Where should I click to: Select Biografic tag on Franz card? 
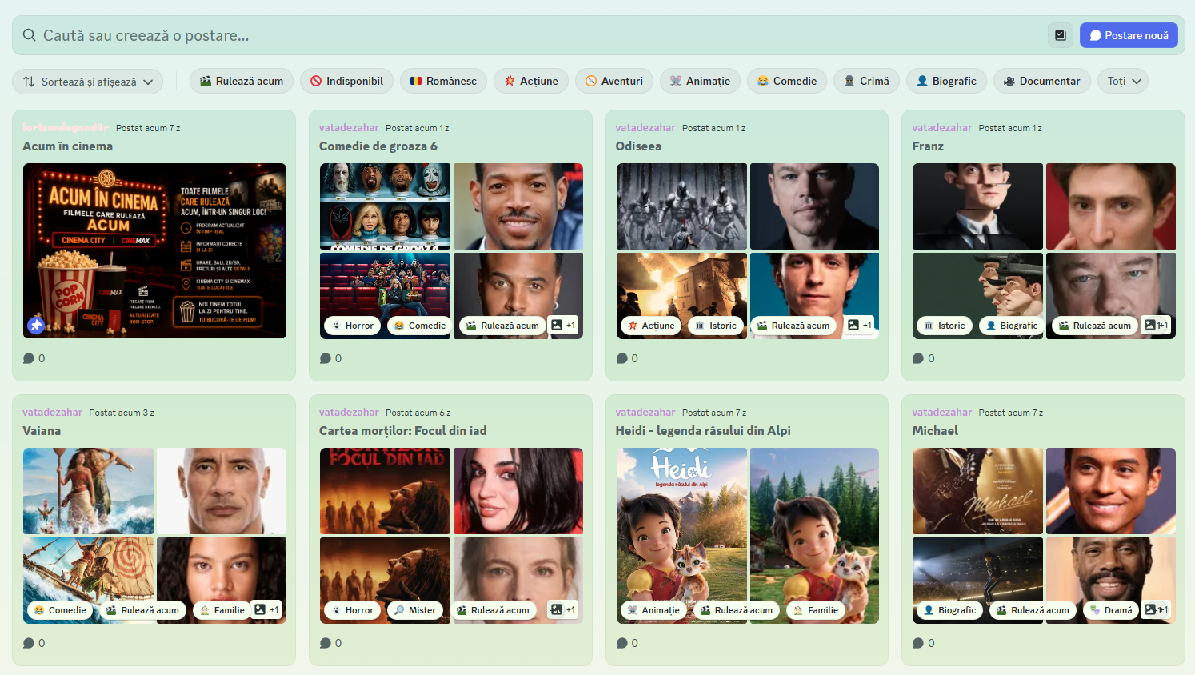[1012, 326]
